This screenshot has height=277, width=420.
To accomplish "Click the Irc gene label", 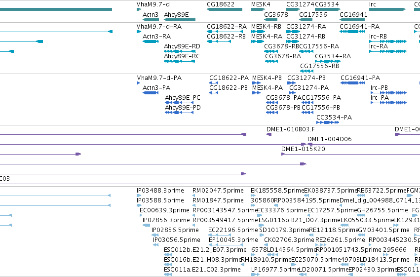I will (x=372, y=4).
